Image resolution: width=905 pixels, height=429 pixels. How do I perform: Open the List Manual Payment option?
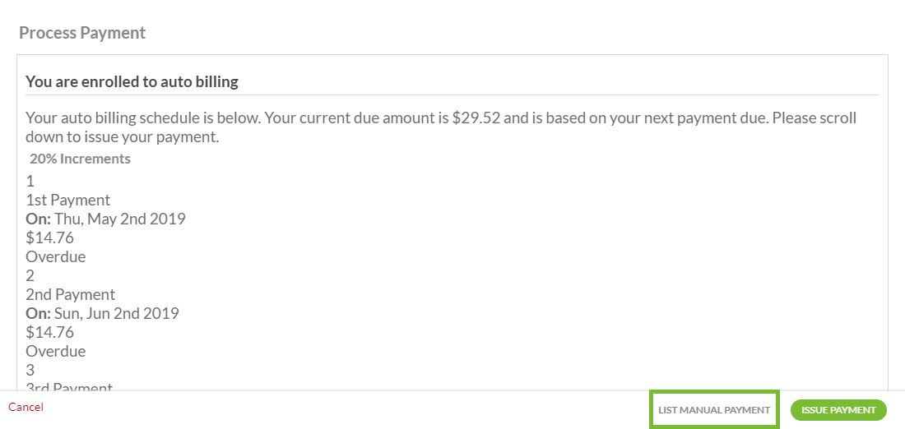(x=714, y=410)
